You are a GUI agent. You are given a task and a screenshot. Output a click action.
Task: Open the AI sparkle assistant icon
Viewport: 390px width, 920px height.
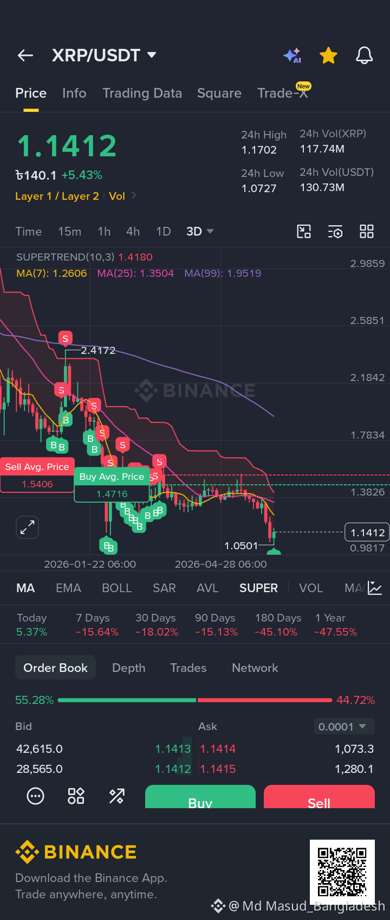tap(292, 55)
